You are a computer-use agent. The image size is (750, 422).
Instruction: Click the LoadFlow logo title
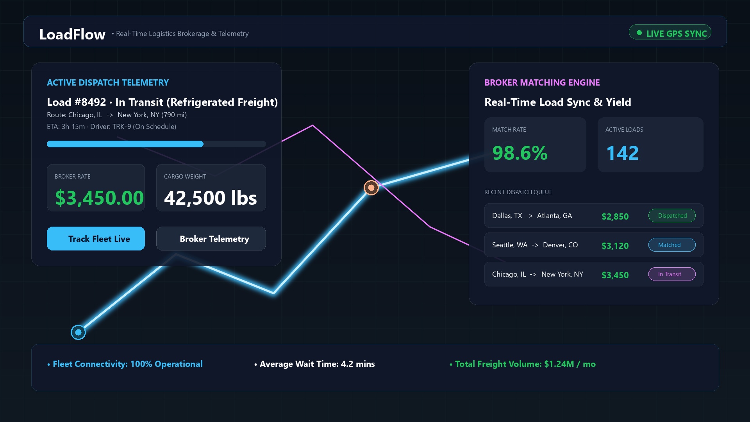pos(72,34)
